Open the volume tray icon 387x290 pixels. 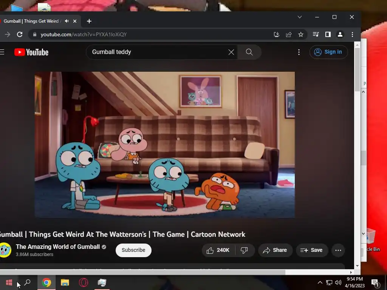(x=338, y=282)
